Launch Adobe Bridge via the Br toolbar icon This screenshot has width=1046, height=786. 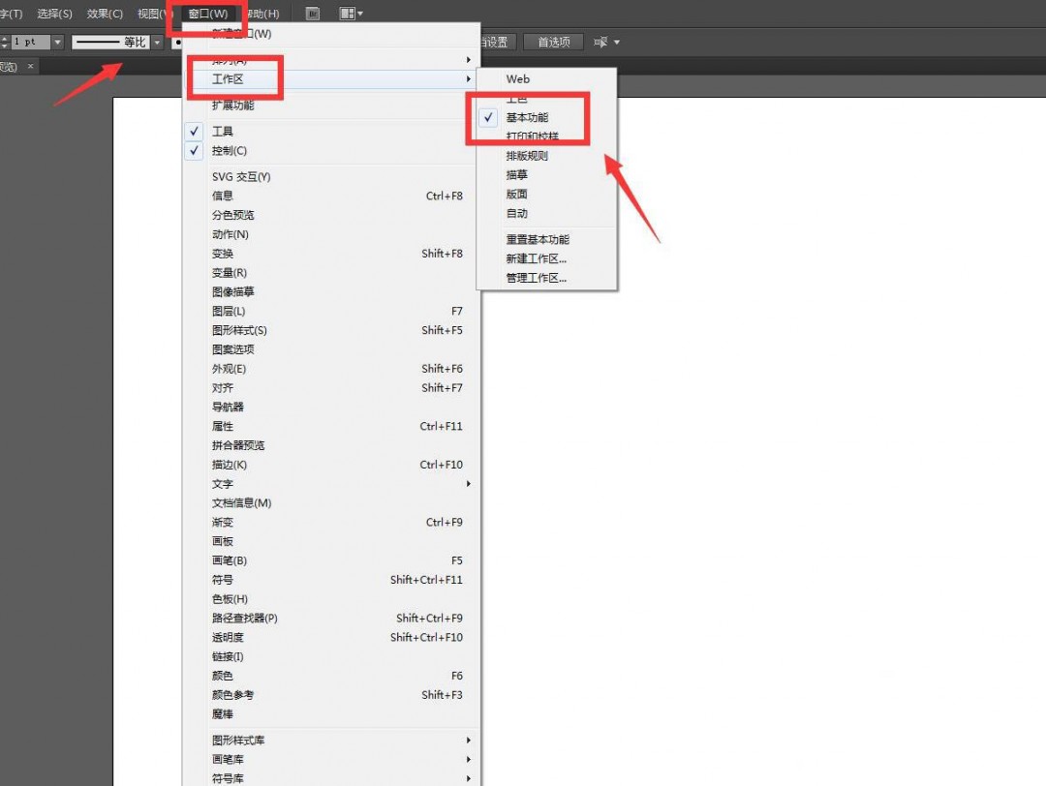click(312, 13)
